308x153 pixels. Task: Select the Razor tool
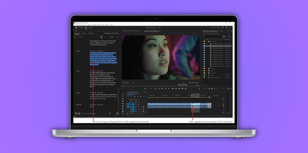coord(123,101)
